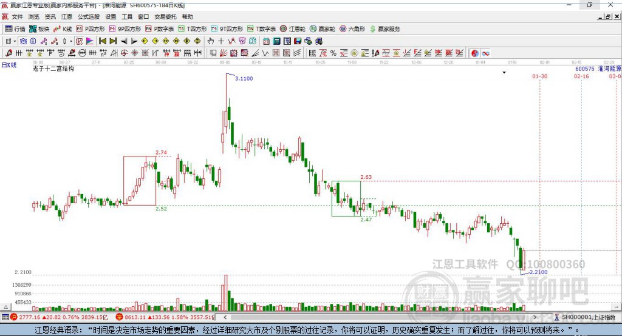Click the 金 circle golden ratio tool
This screenshot has height=336, width=622.
tap(354, 53)
